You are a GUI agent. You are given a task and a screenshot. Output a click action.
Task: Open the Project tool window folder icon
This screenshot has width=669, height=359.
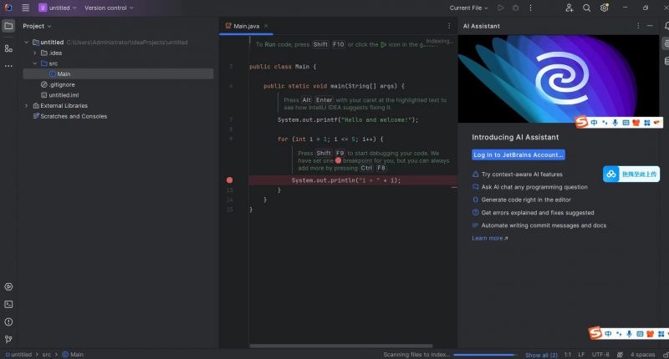pos(8,26)
